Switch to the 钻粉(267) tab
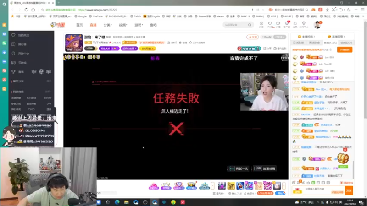The width and height of the screenshot is (367, 206). [x=346, y=43]
